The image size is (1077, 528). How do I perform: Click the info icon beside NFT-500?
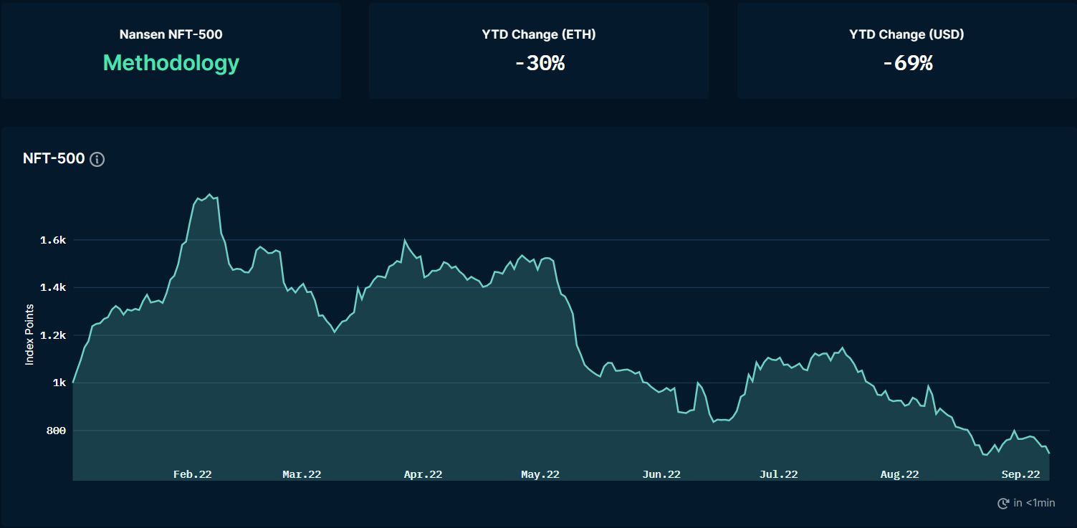click(97, 159)
